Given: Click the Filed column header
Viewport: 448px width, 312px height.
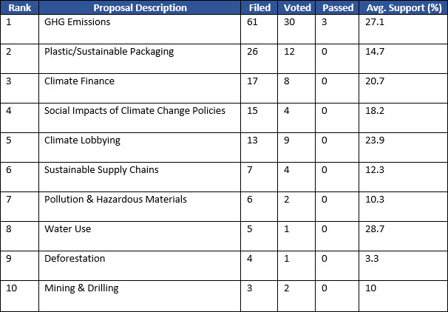Looking at the screenshot, I should pyautogui.click(x=259, y=7).
